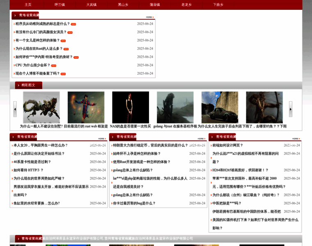
Task: Open link 前端如何设计网页
Action: (x=227, y=146)
